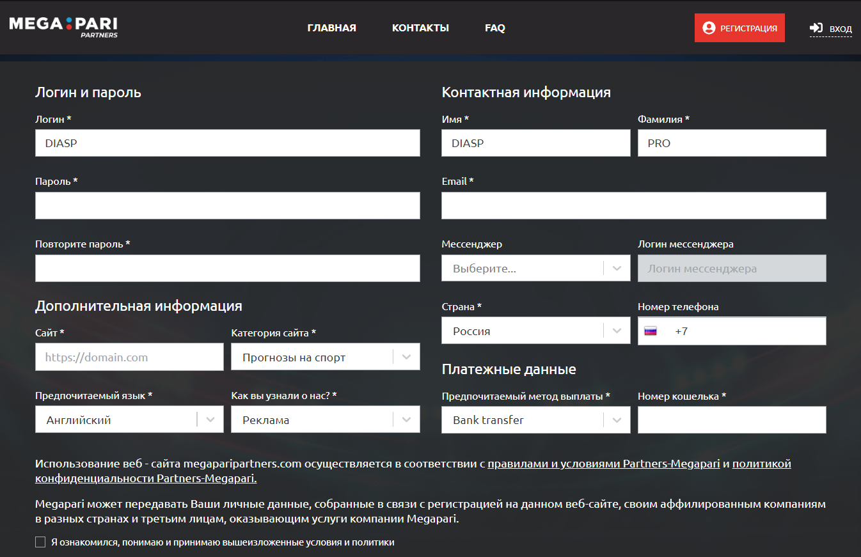Click the Email input field
This screenshot has width=861, height=557.
[634, 206]
